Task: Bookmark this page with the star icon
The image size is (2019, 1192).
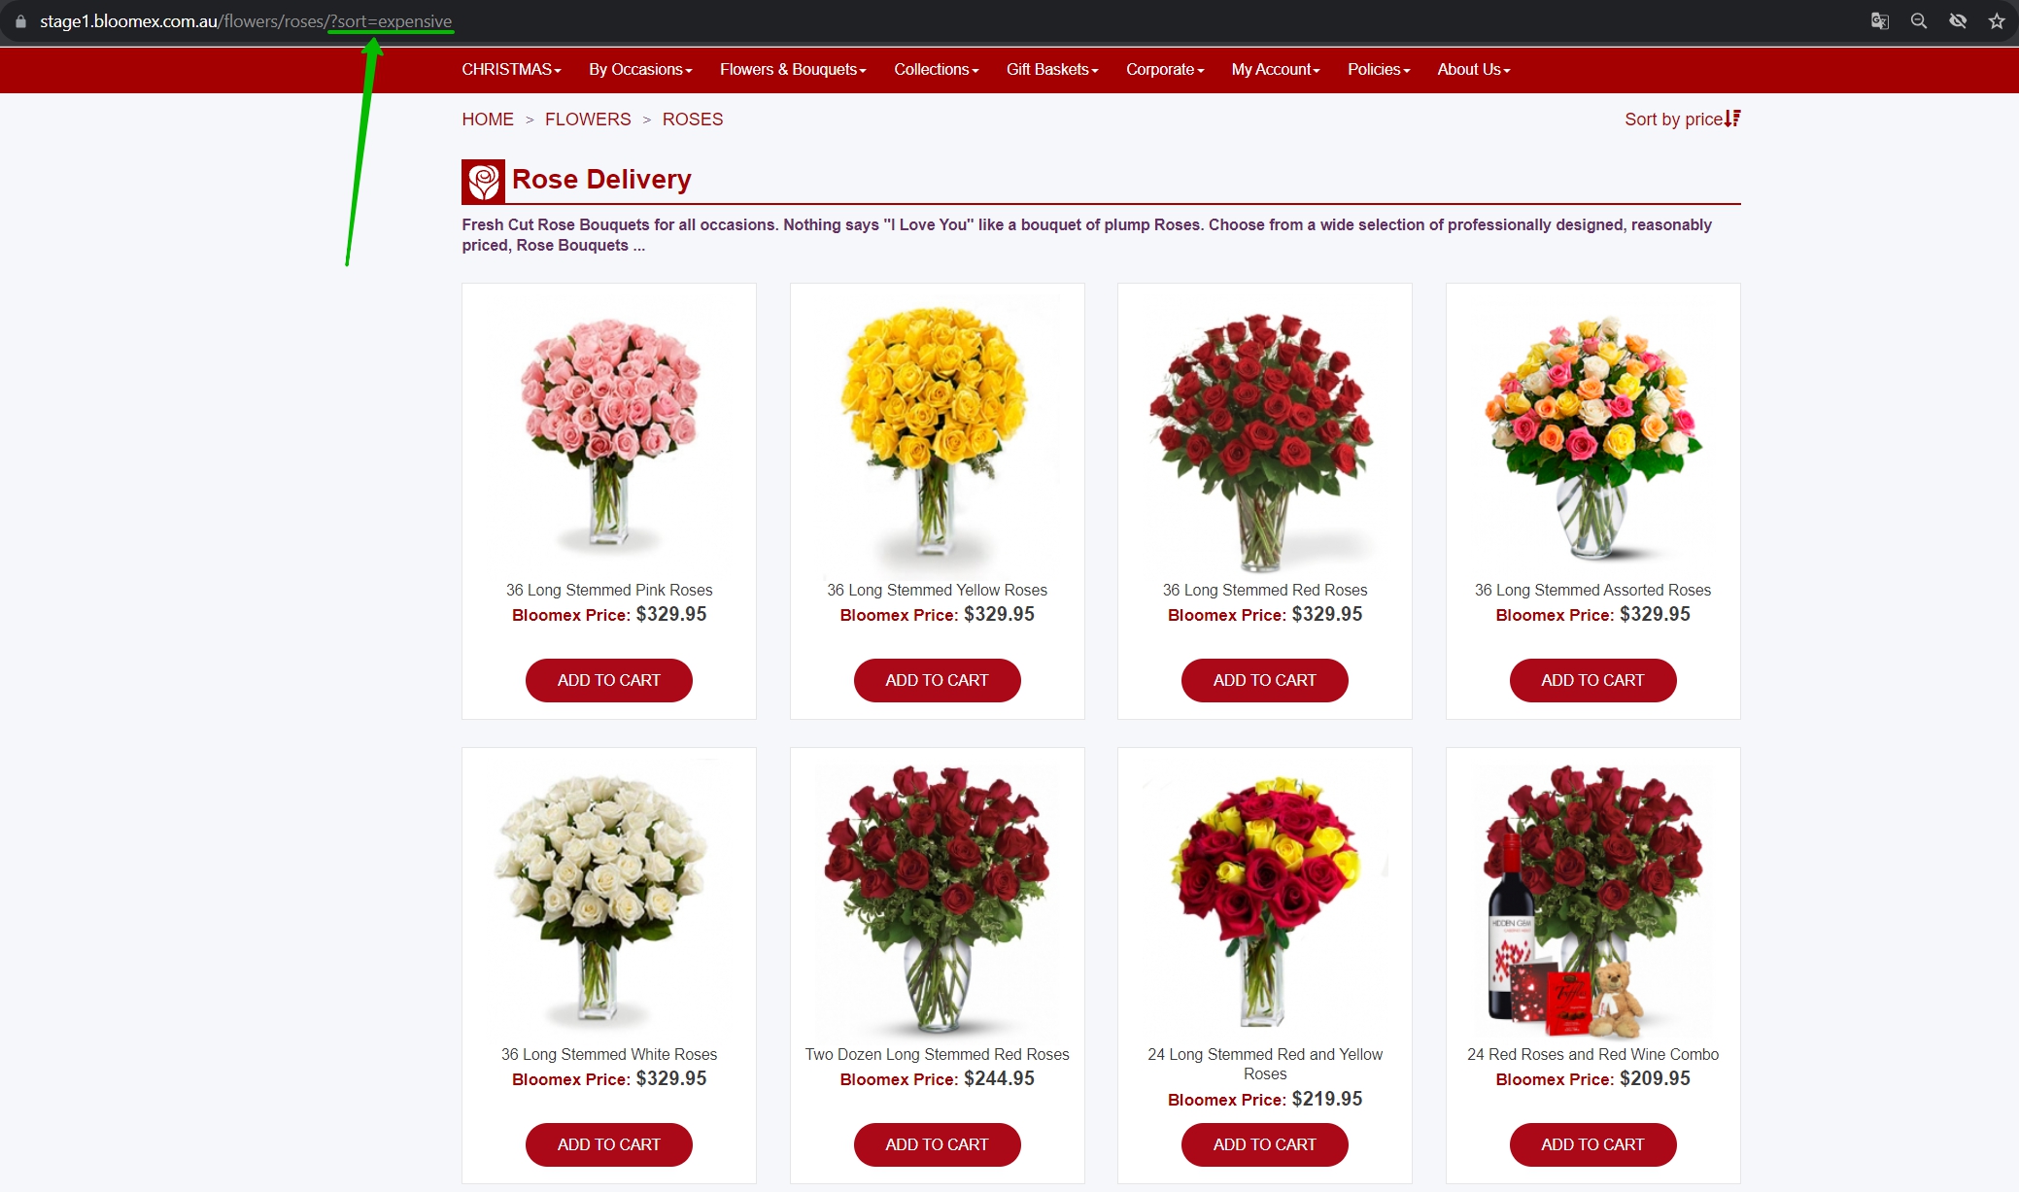Action: point(1997,21)
